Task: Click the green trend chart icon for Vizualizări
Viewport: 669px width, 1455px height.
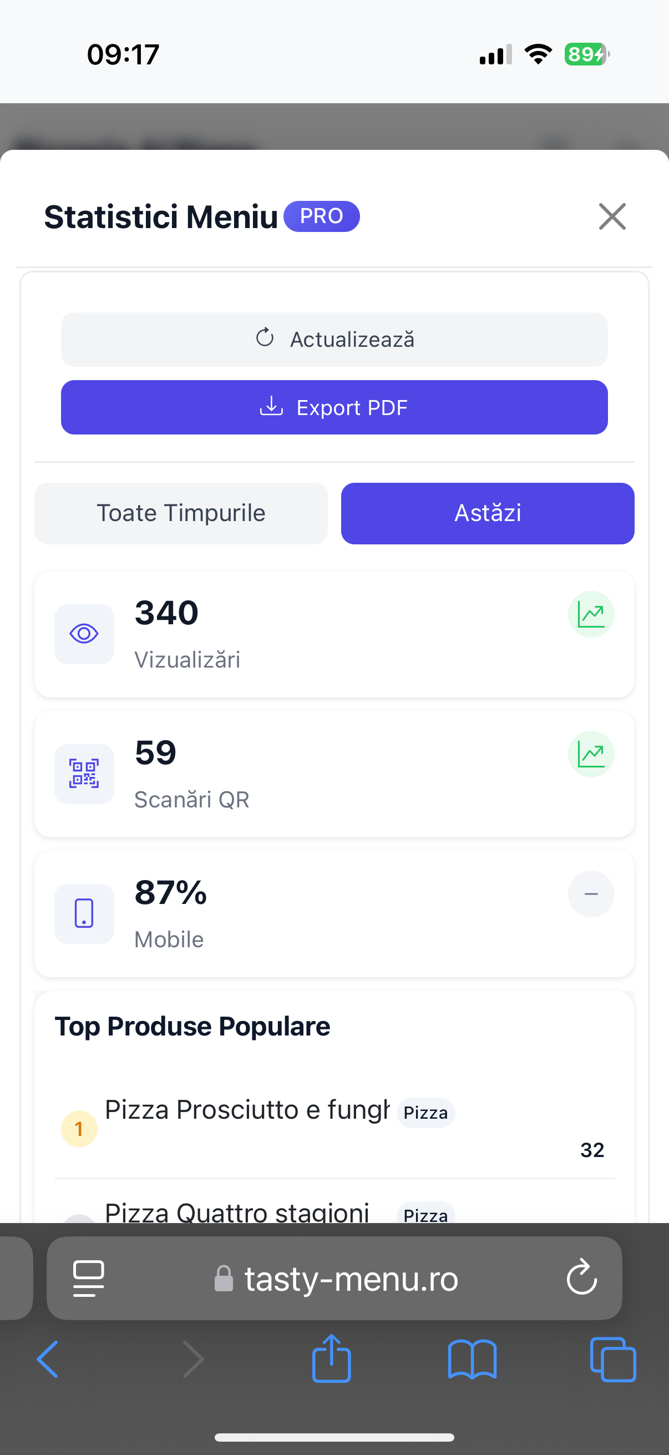Action: tap(591, 614)
